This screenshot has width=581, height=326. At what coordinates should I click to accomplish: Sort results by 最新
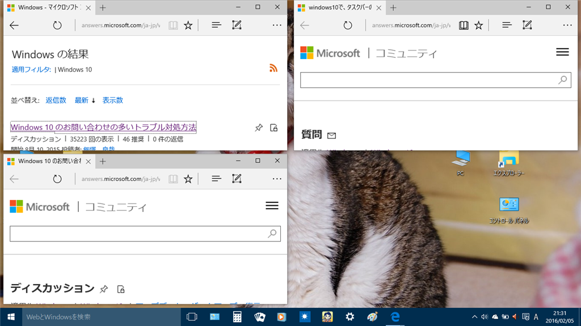pos(82,100)
